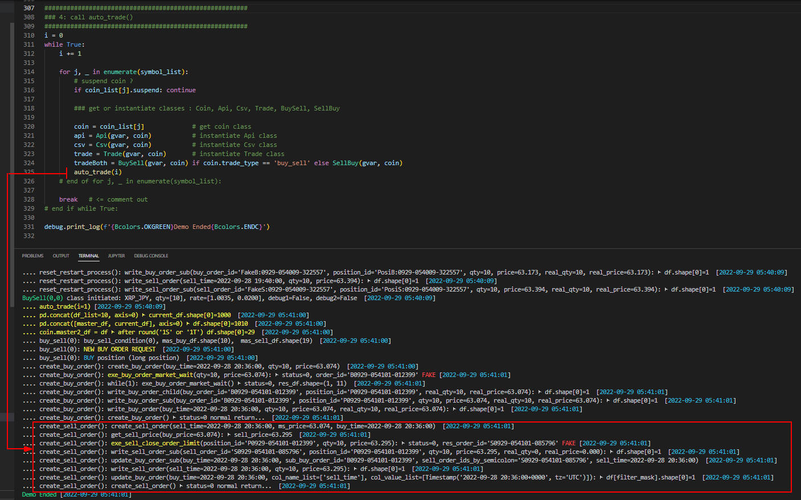Click terminal line 'write_buy_order_child(buy_order_id=...'
The image size is (801, 500).
(x=345, y=392)
